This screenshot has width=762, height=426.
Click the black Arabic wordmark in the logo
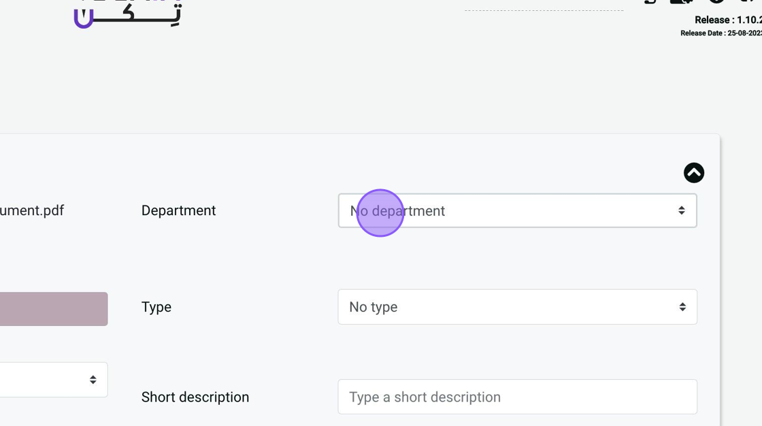pyautogui.click(x=136, y=15)
